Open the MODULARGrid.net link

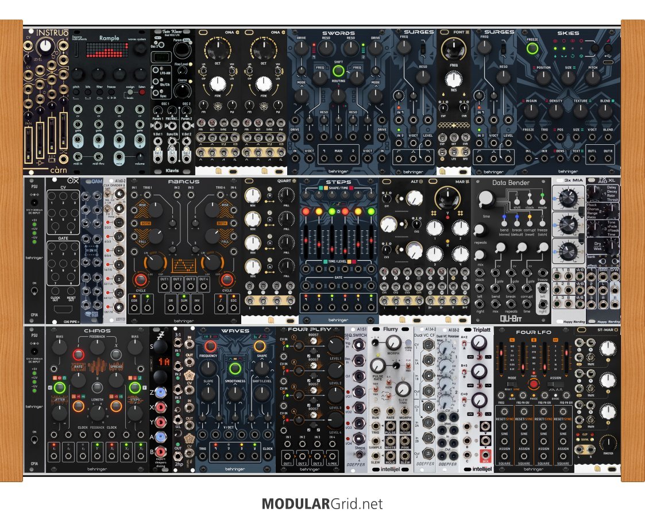(x=322, y=504)
